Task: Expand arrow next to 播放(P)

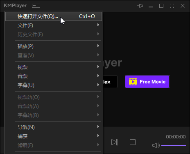Action: [x=98, y=46]
